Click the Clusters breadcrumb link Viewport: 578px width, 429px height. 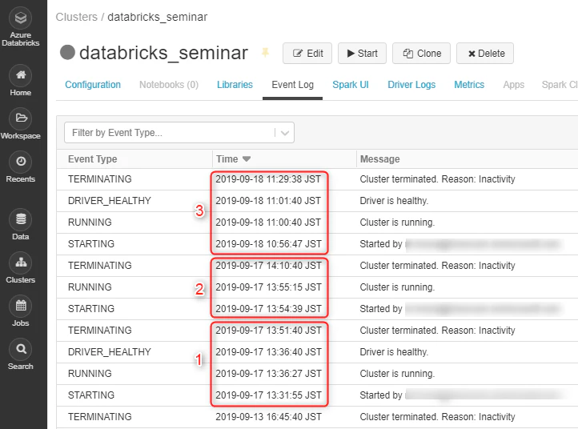pos(77,17)
